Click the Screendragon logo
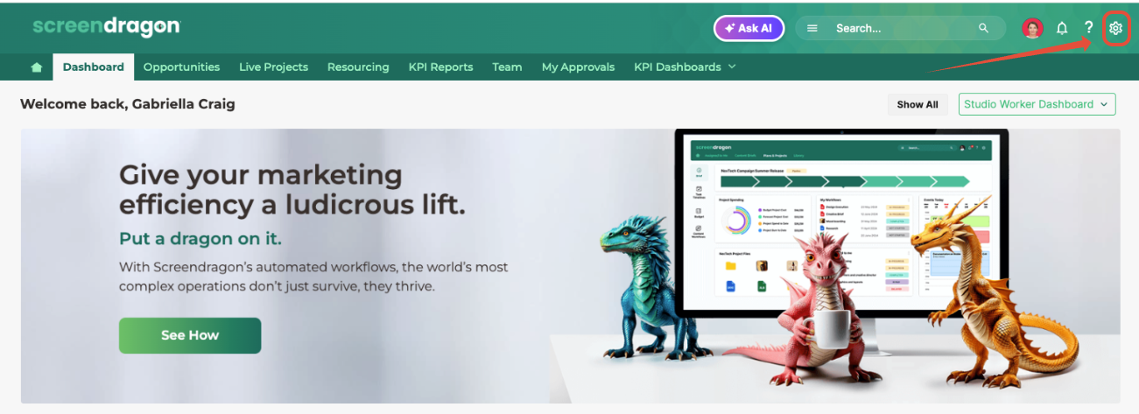The height and width of the screenshot is (414, 1139). [107, 27]
